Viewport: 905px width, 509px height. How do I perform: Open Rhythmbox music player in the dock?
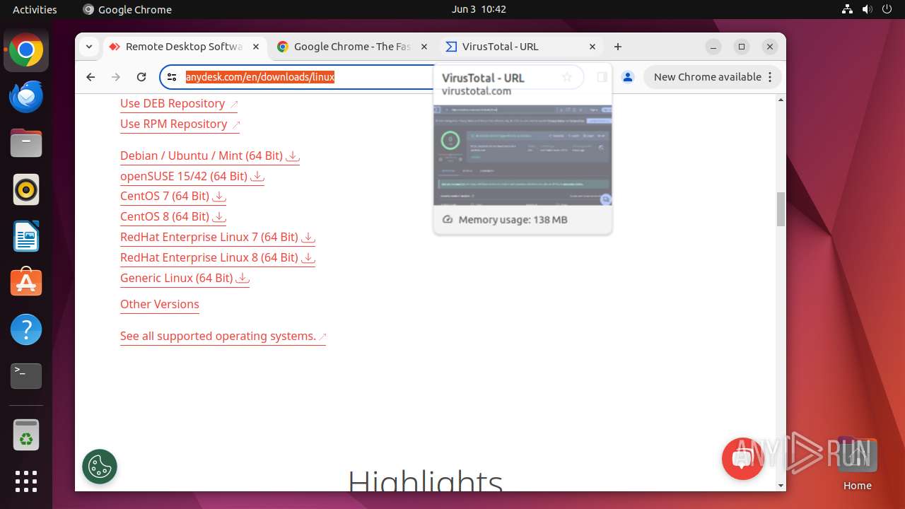(26, 190)
